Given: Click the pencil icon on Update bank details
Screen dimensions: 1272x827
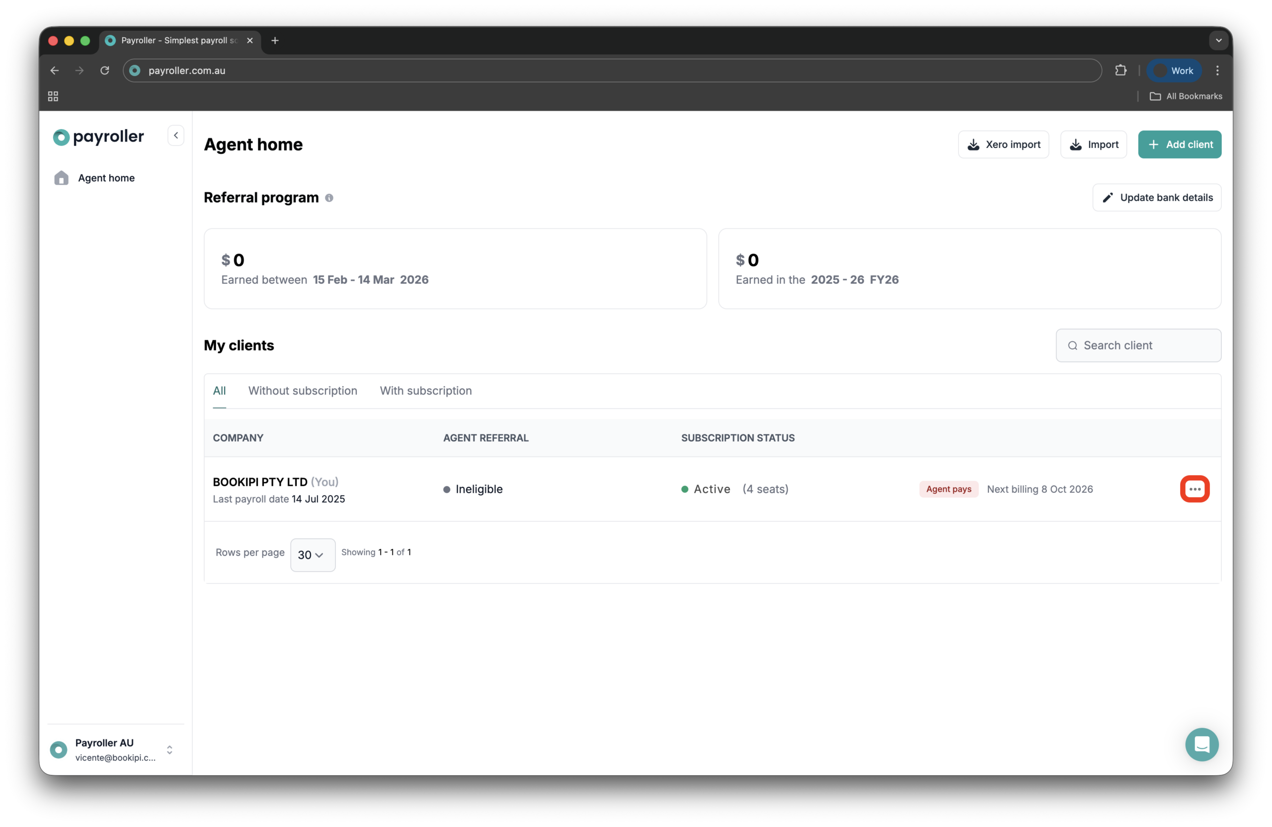Looking at the screenshot, I should click(x=1109, y=198).
